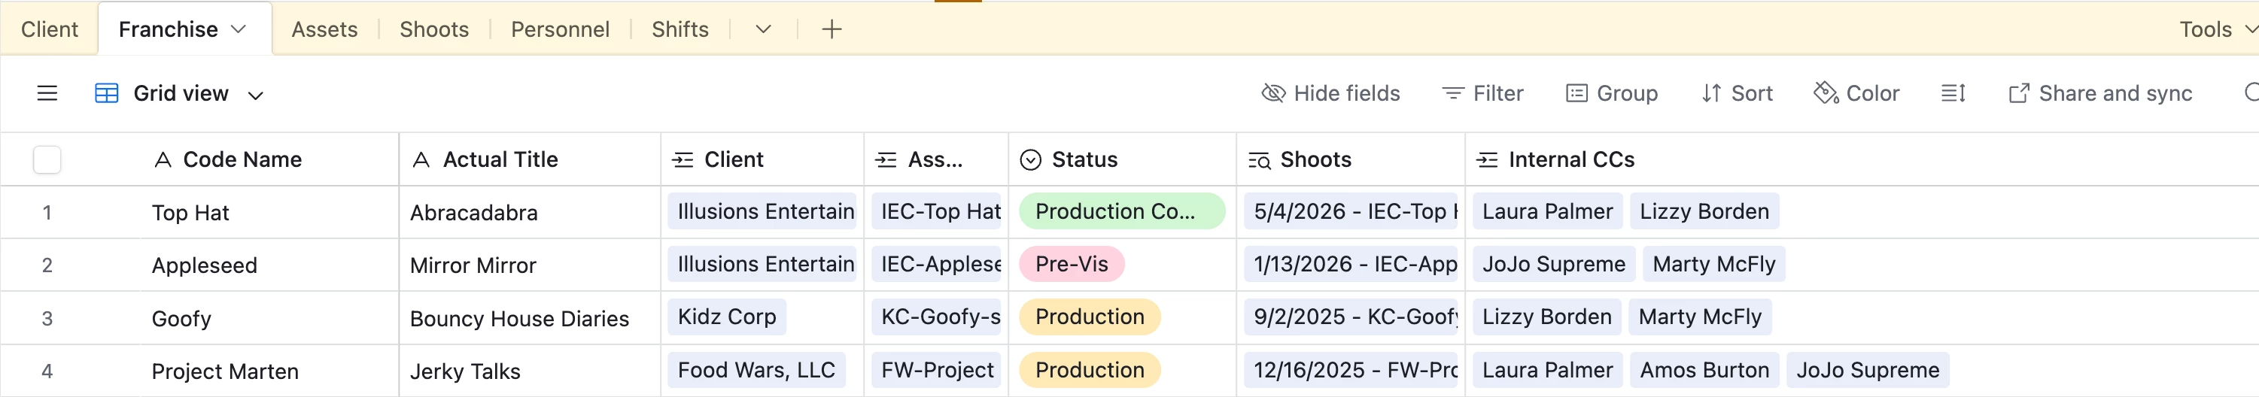Open the Color paint bucket menu

[x=1856, y=93]
